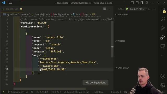Click "America/Los_Angeles,America/New_York" string
The image size is (167, 94).
pos(67,62)
